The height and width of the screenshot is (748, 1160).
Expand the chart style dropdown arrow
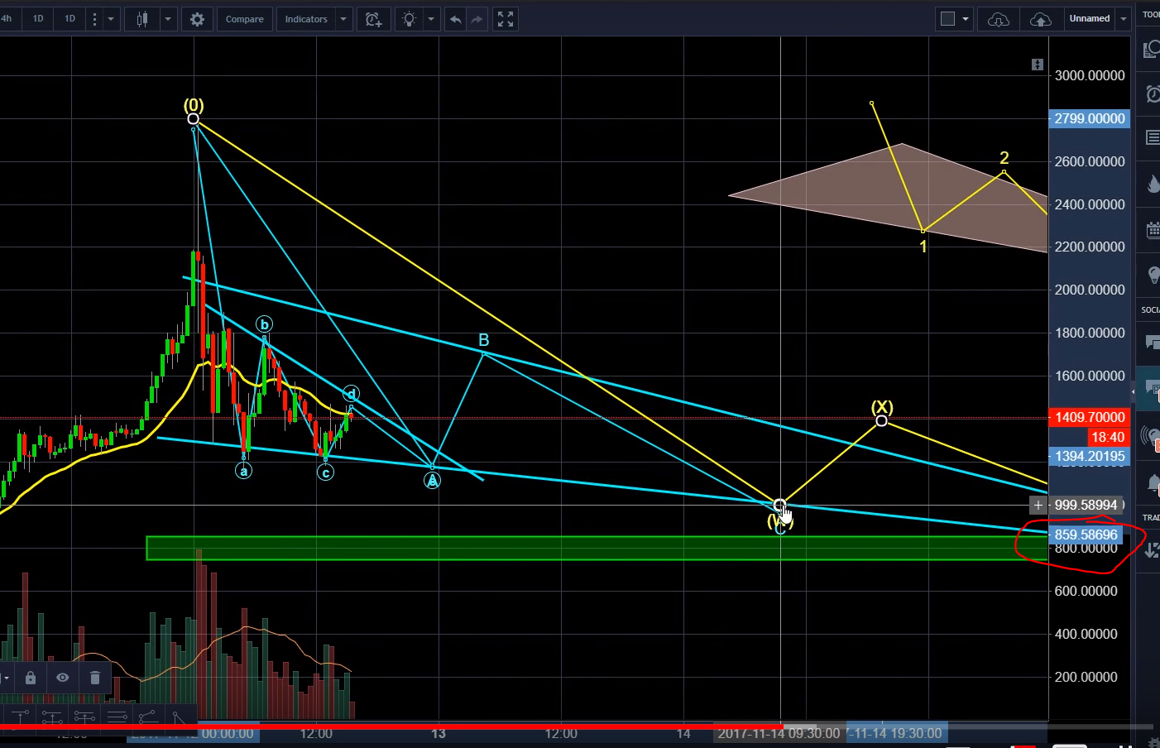click(x=168, y=19)
